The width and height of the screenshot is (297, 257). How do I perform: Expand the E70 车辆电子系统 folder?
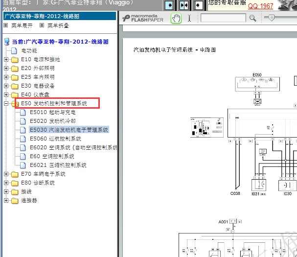click(6, 174)
